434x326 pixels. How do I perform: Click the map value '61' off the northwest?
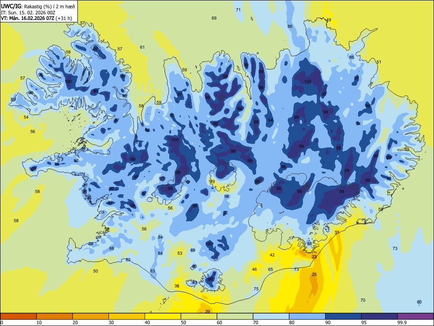coord(142,47)
